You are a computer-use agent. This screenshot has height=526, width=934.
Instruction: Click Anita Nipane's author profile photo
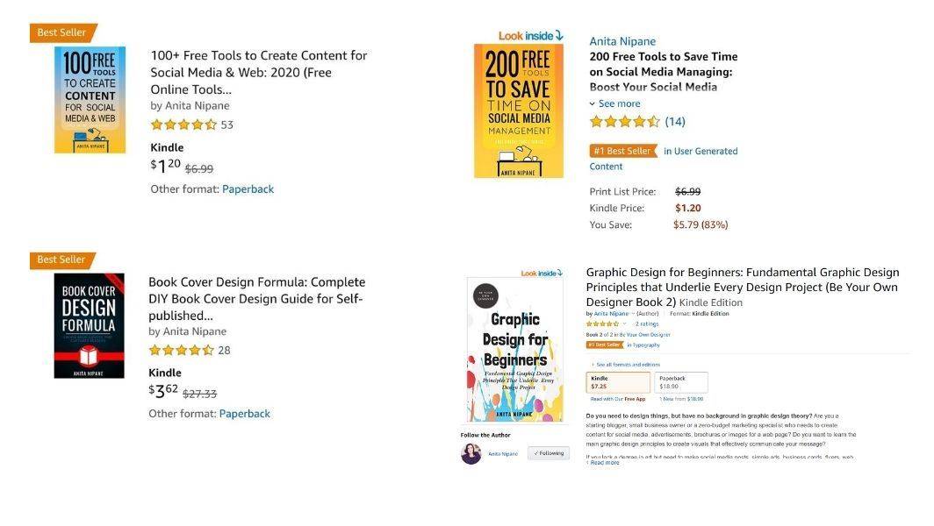pyautogui.click(x=471, y=453)
